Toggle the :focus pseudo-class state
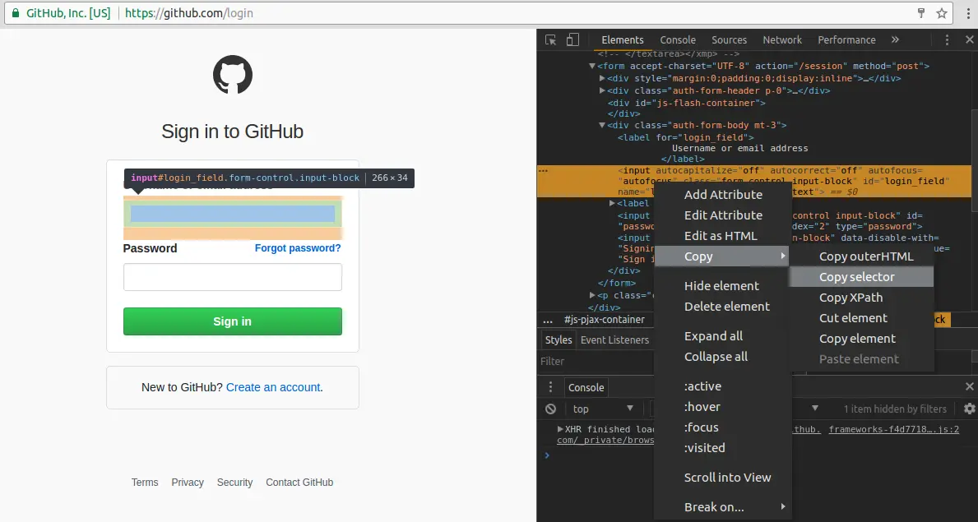 tap(701, 427)
